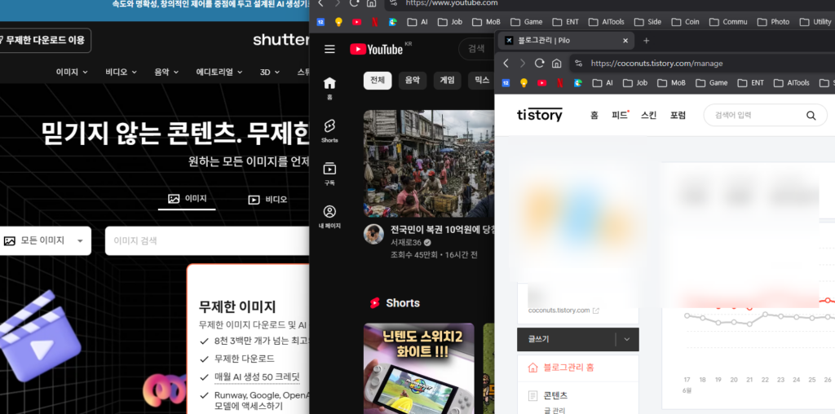Image resolution: width=835 pixels, height=414 pixels.
Task: Open YouTube bookmark icon in Tistory window
Action: coord(541,82)
